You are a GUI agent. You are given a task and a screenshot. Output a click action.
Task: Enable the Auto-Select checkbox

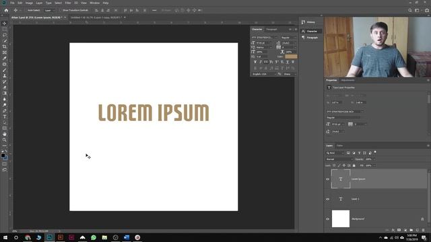[26, 10]
